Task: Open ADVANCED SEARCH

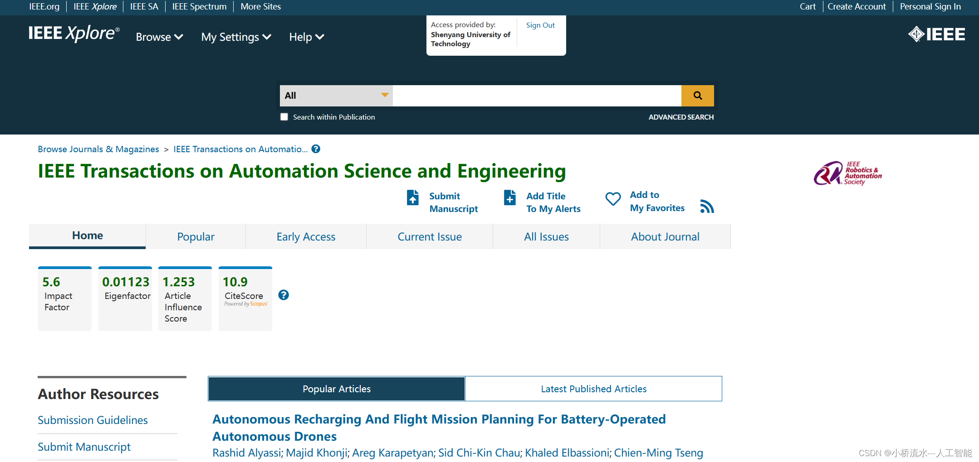Action: 681,117
